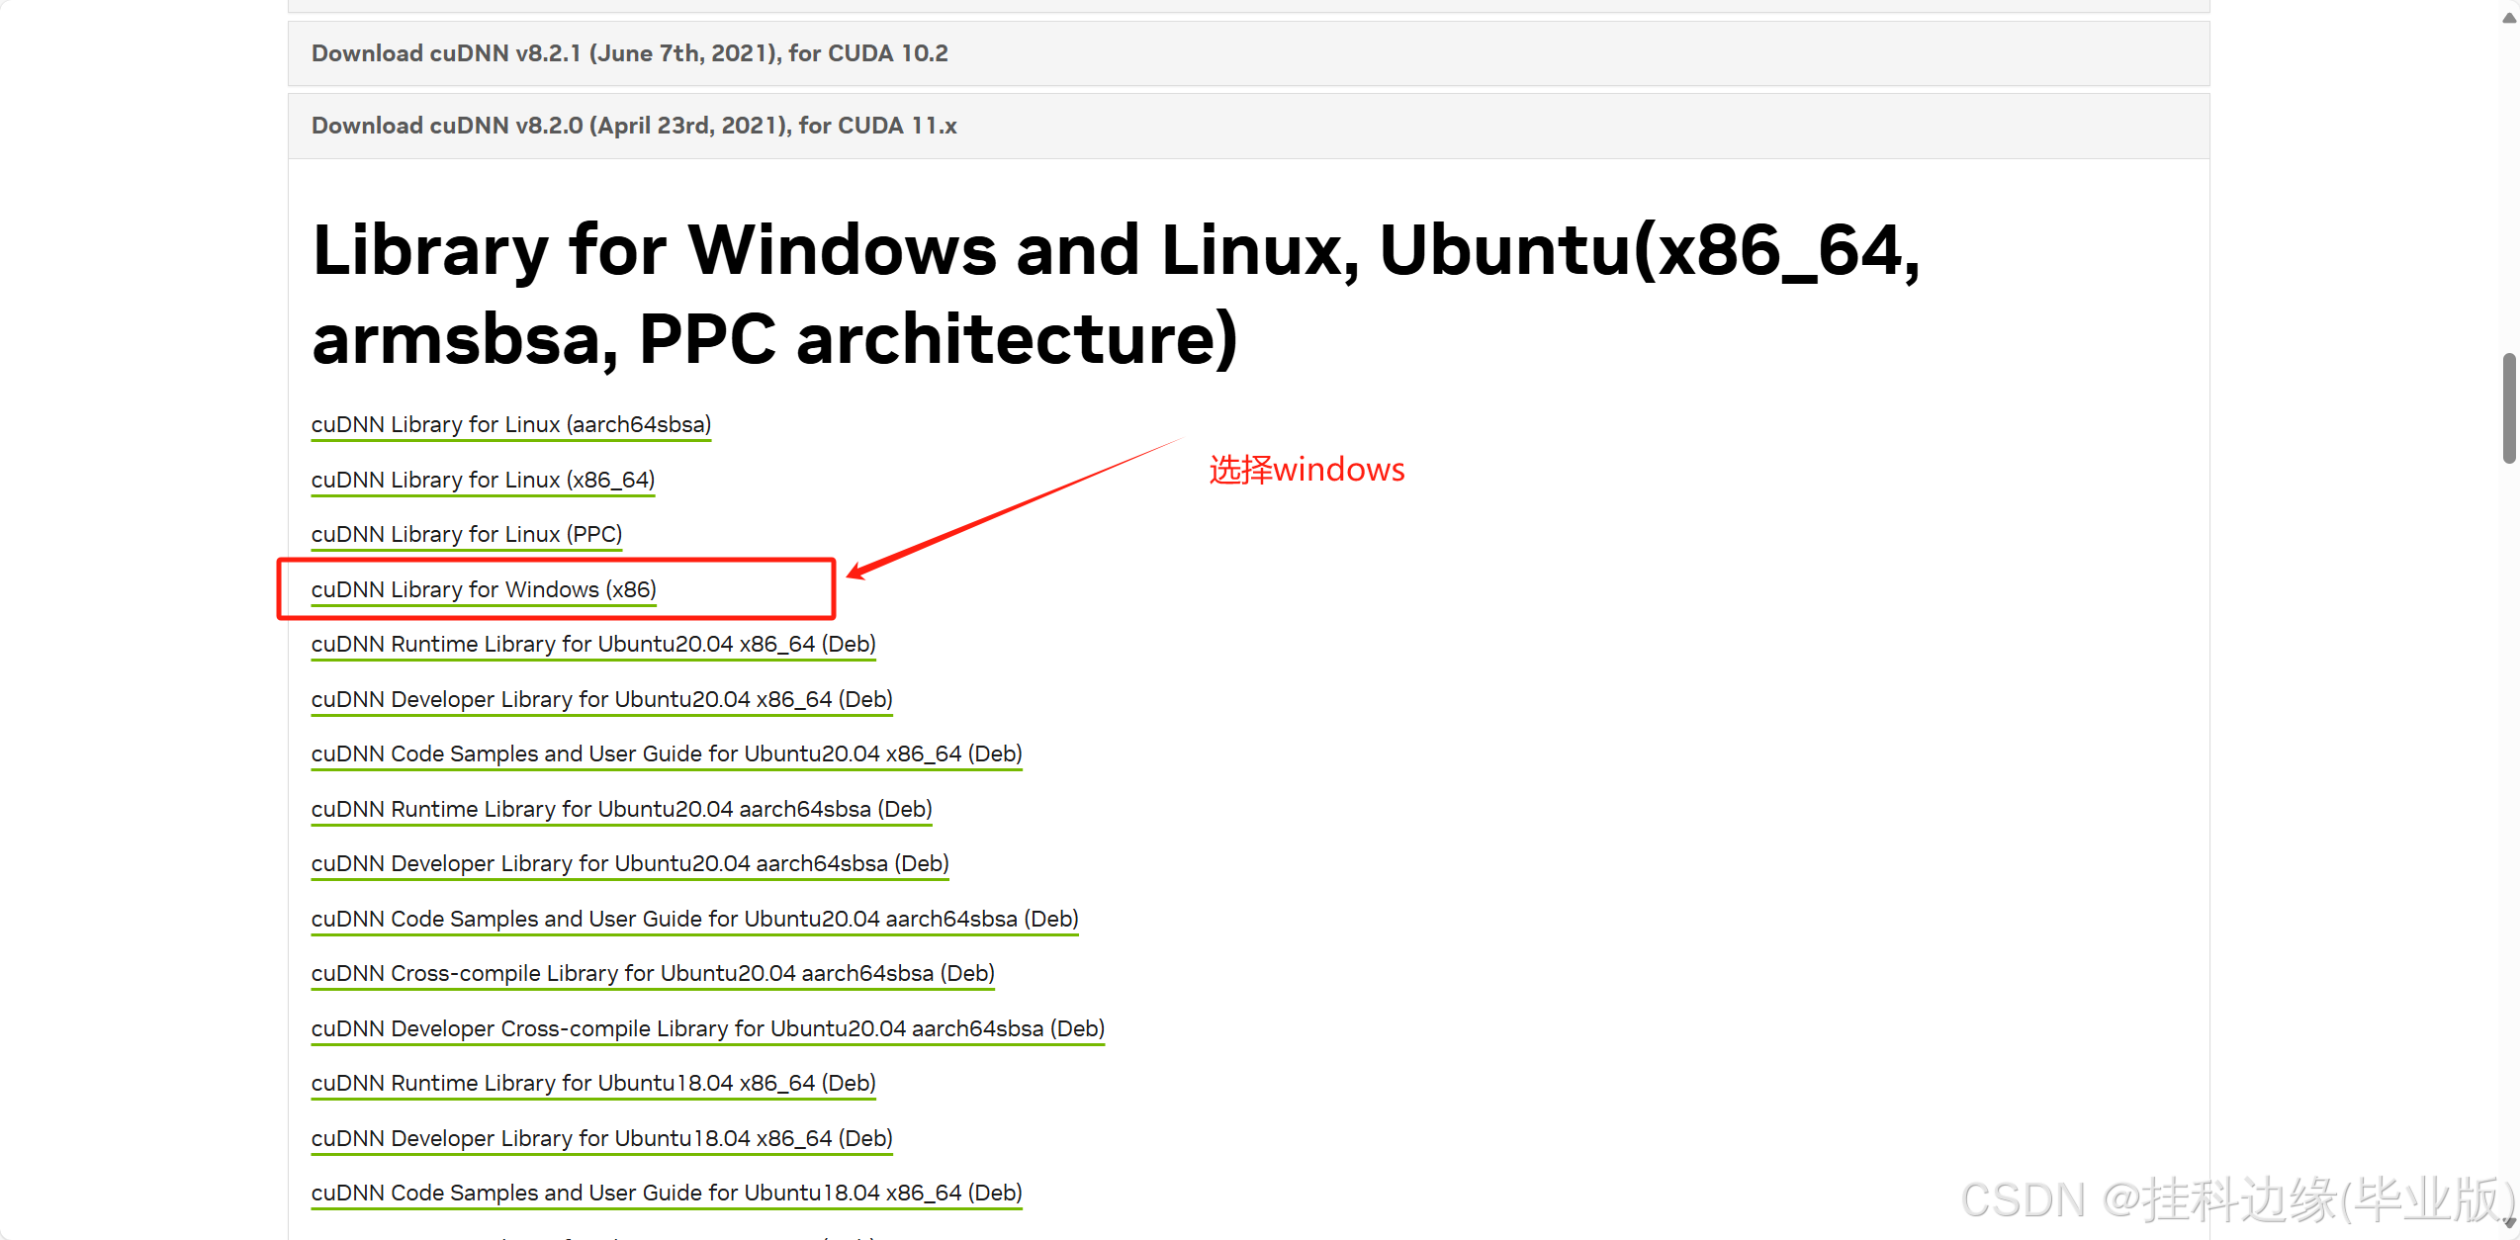Download cuDNN Library for Linux (x86_64)
The height and width of the screenshot is (1240, 2520).
tap(483, 480)
